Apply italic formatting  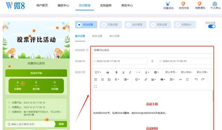(130, 72)
